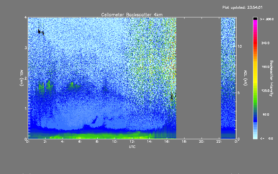Click the green surface backscatter layer near 8:00

[98, 136]
